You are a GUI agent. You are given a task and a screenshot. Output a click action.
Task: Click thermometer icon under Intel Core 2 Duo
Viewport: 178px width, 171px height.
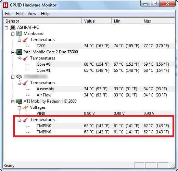pyautogui.click(x=26, y=58)
